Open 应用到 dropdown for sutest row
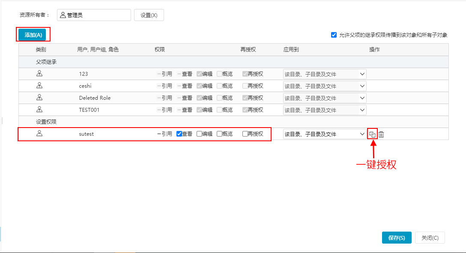Screen dimensions: 466x253 (x=325, y=134)
